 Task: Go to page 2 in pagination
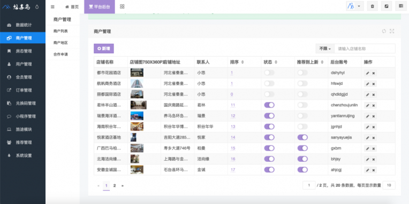(x=114, y=185)
